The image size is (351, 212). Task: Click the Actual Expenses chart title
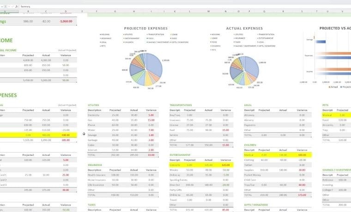coord(244,29)
